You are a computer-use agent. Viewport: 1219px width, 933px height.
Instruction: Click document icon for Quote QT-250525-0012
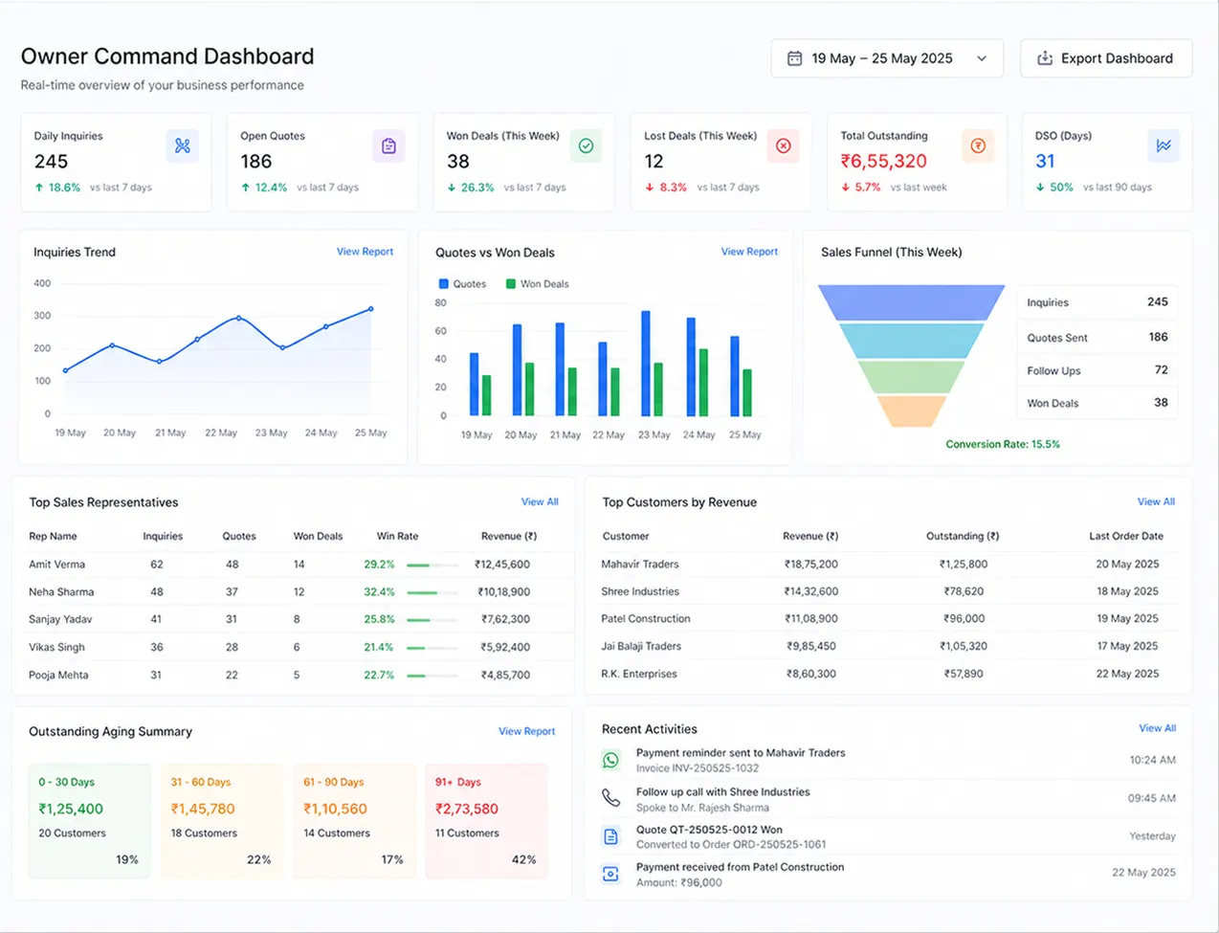pos(610,837)
